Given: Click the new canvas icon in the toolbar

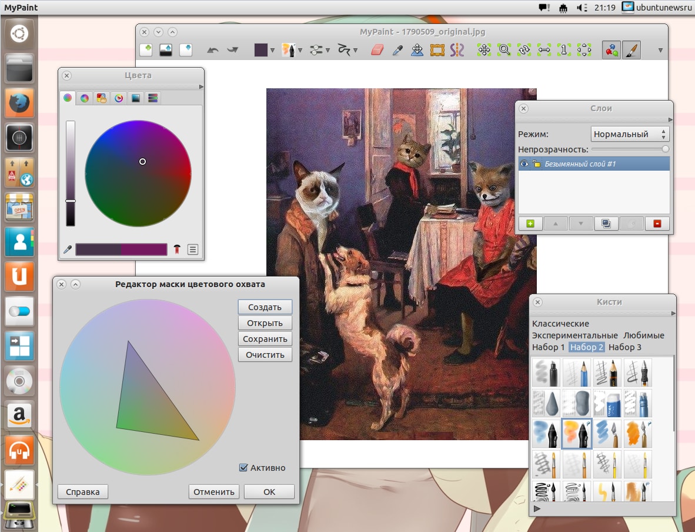Looking at the screenshot, I should pos(146,49).
